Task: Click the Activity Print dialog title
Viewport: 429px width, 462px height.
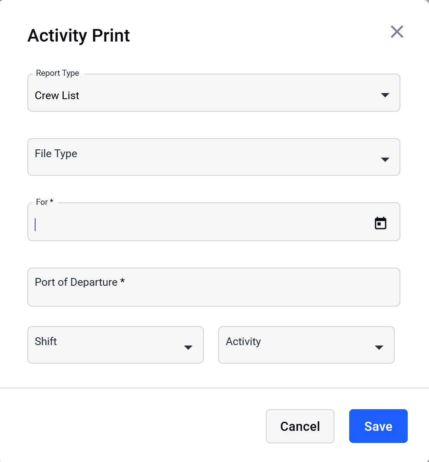Action: coord(79,36)
